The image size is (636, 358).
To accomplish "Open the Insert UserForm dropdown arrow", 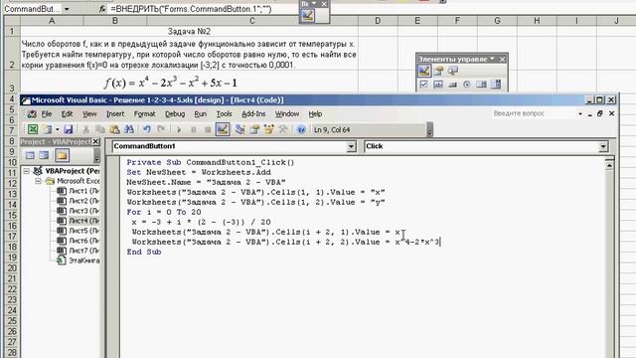I will point(58,129).
